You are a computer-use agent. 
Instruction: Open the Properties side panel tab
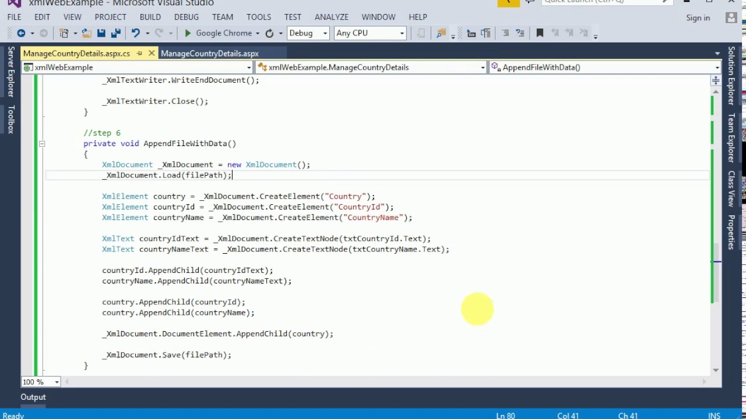(x=731, y=232)
